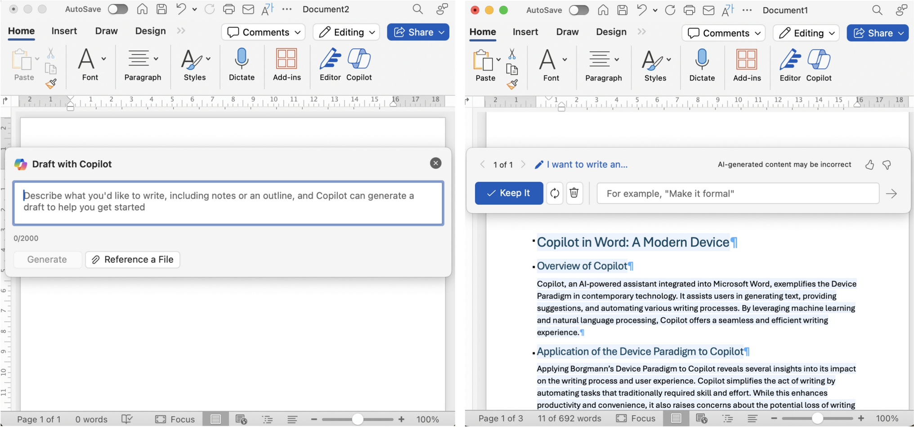The height and width of the screenshot is (427, 914).
Task: Click Copy icon in Document1 ribbon
Action: click(512, 69)
